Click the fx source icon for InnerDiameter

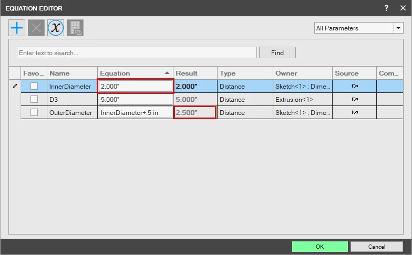[x=355, y=86]
